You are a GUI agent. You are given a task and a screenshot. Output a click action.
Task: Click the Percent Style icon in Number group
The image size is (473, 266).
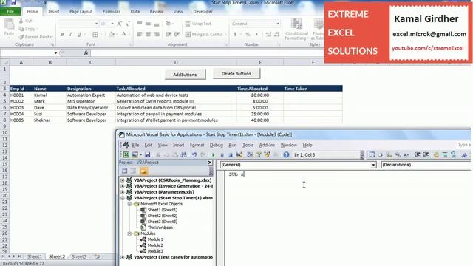[248, 35]
